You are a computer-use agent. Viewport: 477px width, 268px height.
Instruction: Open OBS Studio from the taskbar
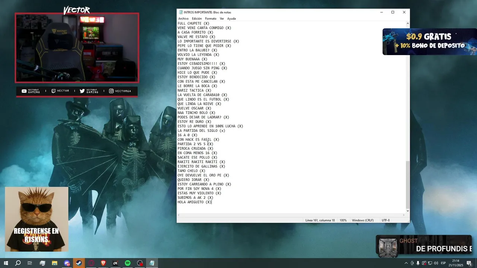[x=140, y=263]
